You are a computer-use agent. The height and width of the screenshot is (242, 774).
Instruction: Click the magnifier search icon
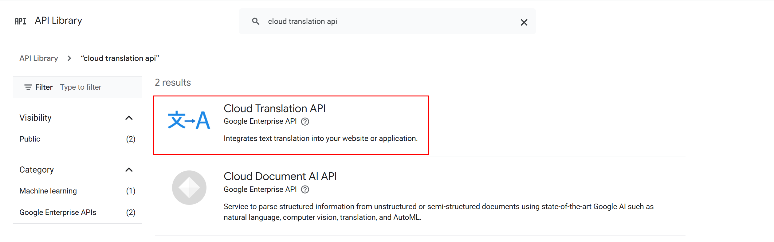[256, 21]
